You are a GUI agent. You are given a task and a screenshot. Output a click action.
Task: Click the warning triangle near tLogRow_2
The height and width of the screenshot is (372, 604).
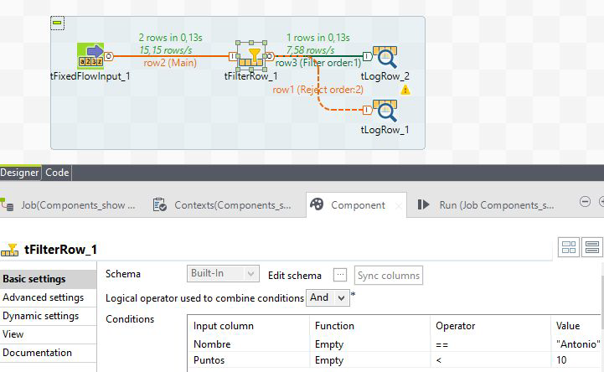tap(405, 90)
